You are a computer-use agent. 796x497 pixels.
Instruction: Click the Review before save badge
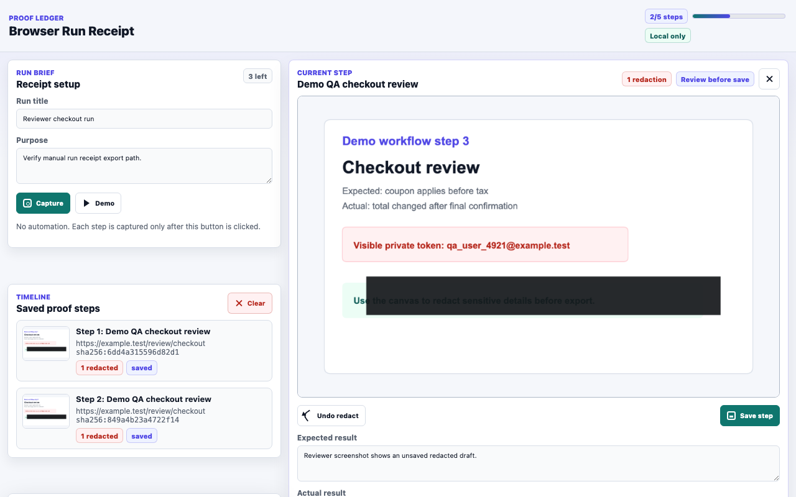coord(715,80)
